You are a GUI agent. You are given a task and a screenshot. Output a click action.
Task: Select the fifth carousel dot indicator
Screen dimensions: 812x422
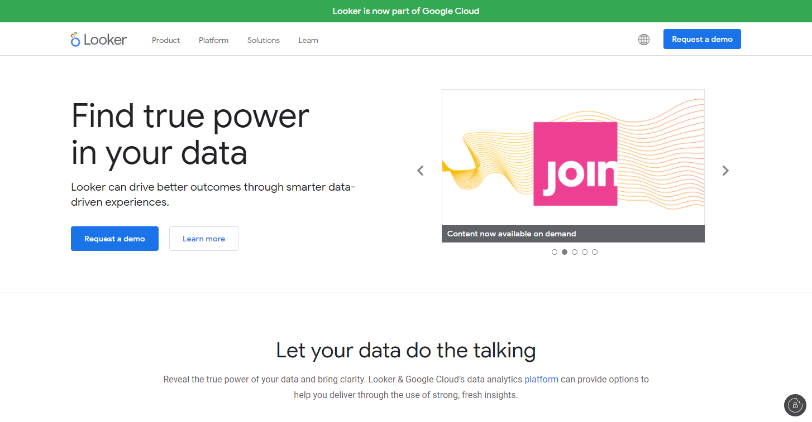coord(595,252)
